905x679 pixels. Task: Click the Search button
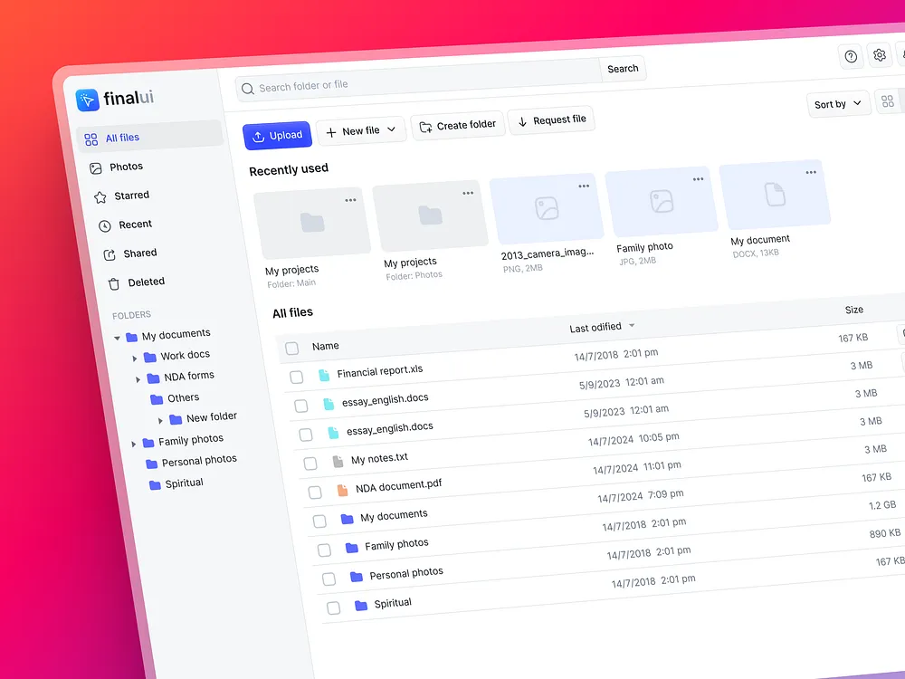click(x=624, y=69)
